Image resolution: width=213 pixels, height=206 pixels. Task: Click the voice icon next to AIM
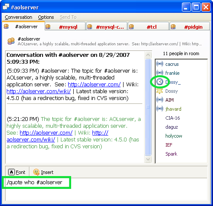pos(160,100)
